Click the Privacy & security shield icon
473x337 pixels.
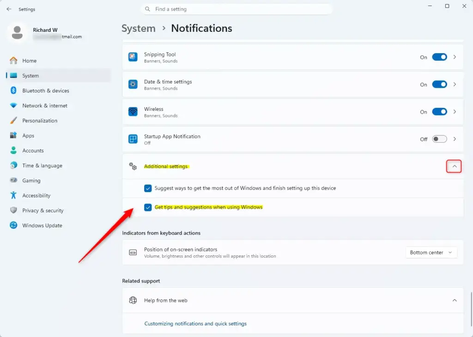point(13,211)
